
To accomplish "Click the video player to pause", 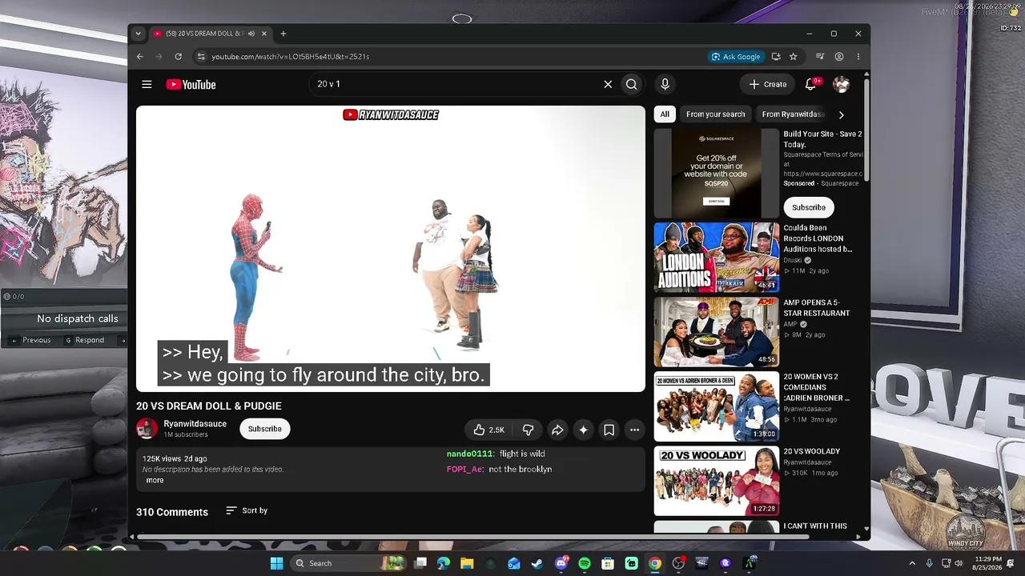I will pos(391,249).
